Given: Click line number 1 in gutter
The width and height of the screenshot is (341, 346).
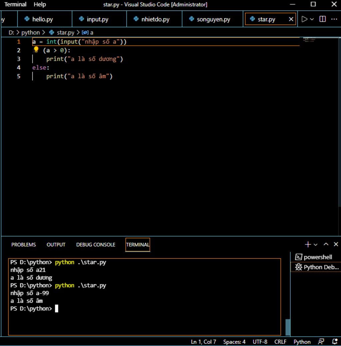Looking at the screenshot, I should tap(19, 42).
